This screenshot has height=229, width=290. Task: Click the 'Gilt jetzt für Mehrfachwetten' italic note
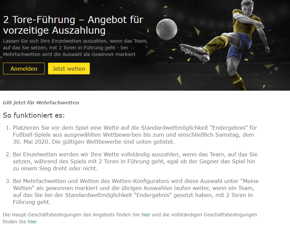tap(41, 103)
